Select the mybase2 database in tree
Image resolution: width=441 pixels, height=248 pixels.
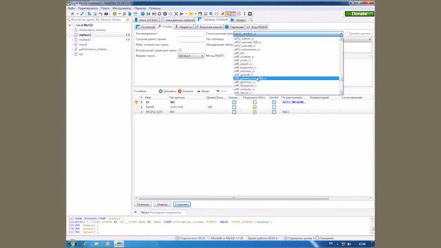pyautogui.click(x=85, y=40)
